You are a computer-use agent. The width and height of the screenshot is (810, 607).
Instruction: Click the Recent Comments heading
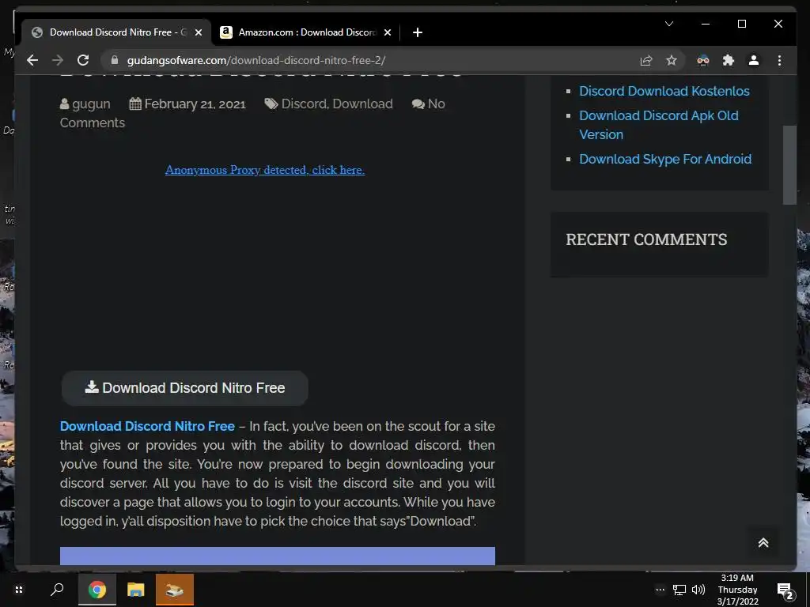(646, 239)
